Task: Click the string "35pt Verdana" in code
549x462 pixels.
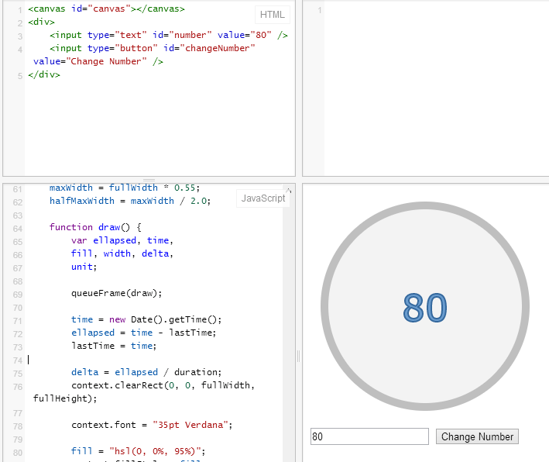Action: click(190, 425)
